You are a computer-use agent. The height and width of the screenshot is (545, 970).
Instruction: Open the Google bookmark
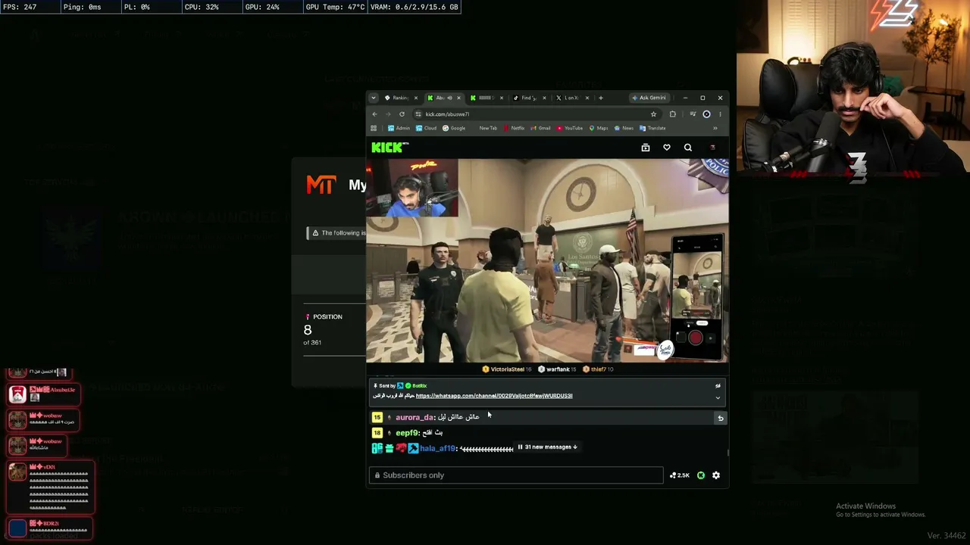454,129
